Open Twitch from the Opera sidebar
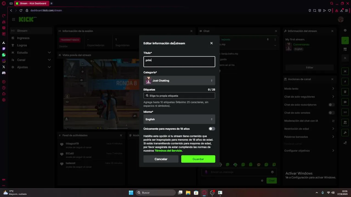 pyautogui.click(x=4, y=49)
